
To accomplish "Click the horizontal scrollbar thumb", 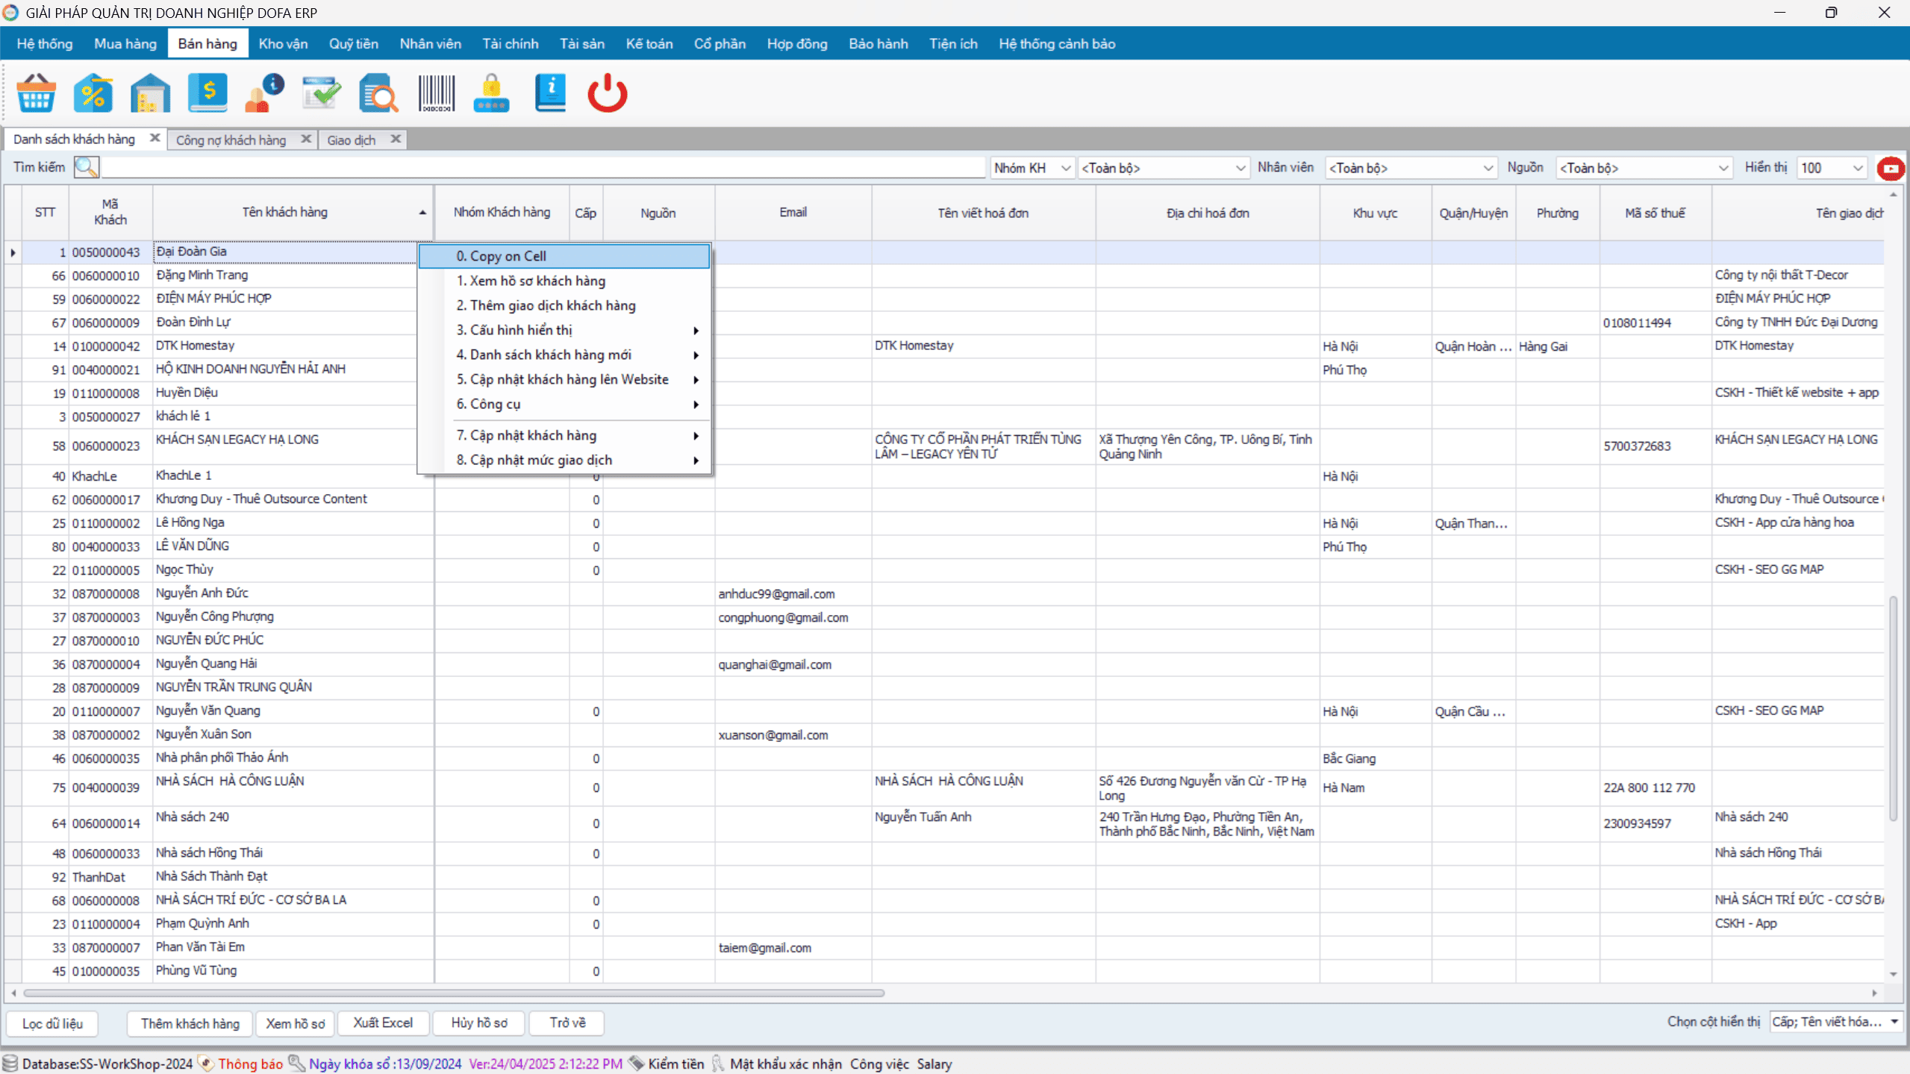I will (454, 993).
